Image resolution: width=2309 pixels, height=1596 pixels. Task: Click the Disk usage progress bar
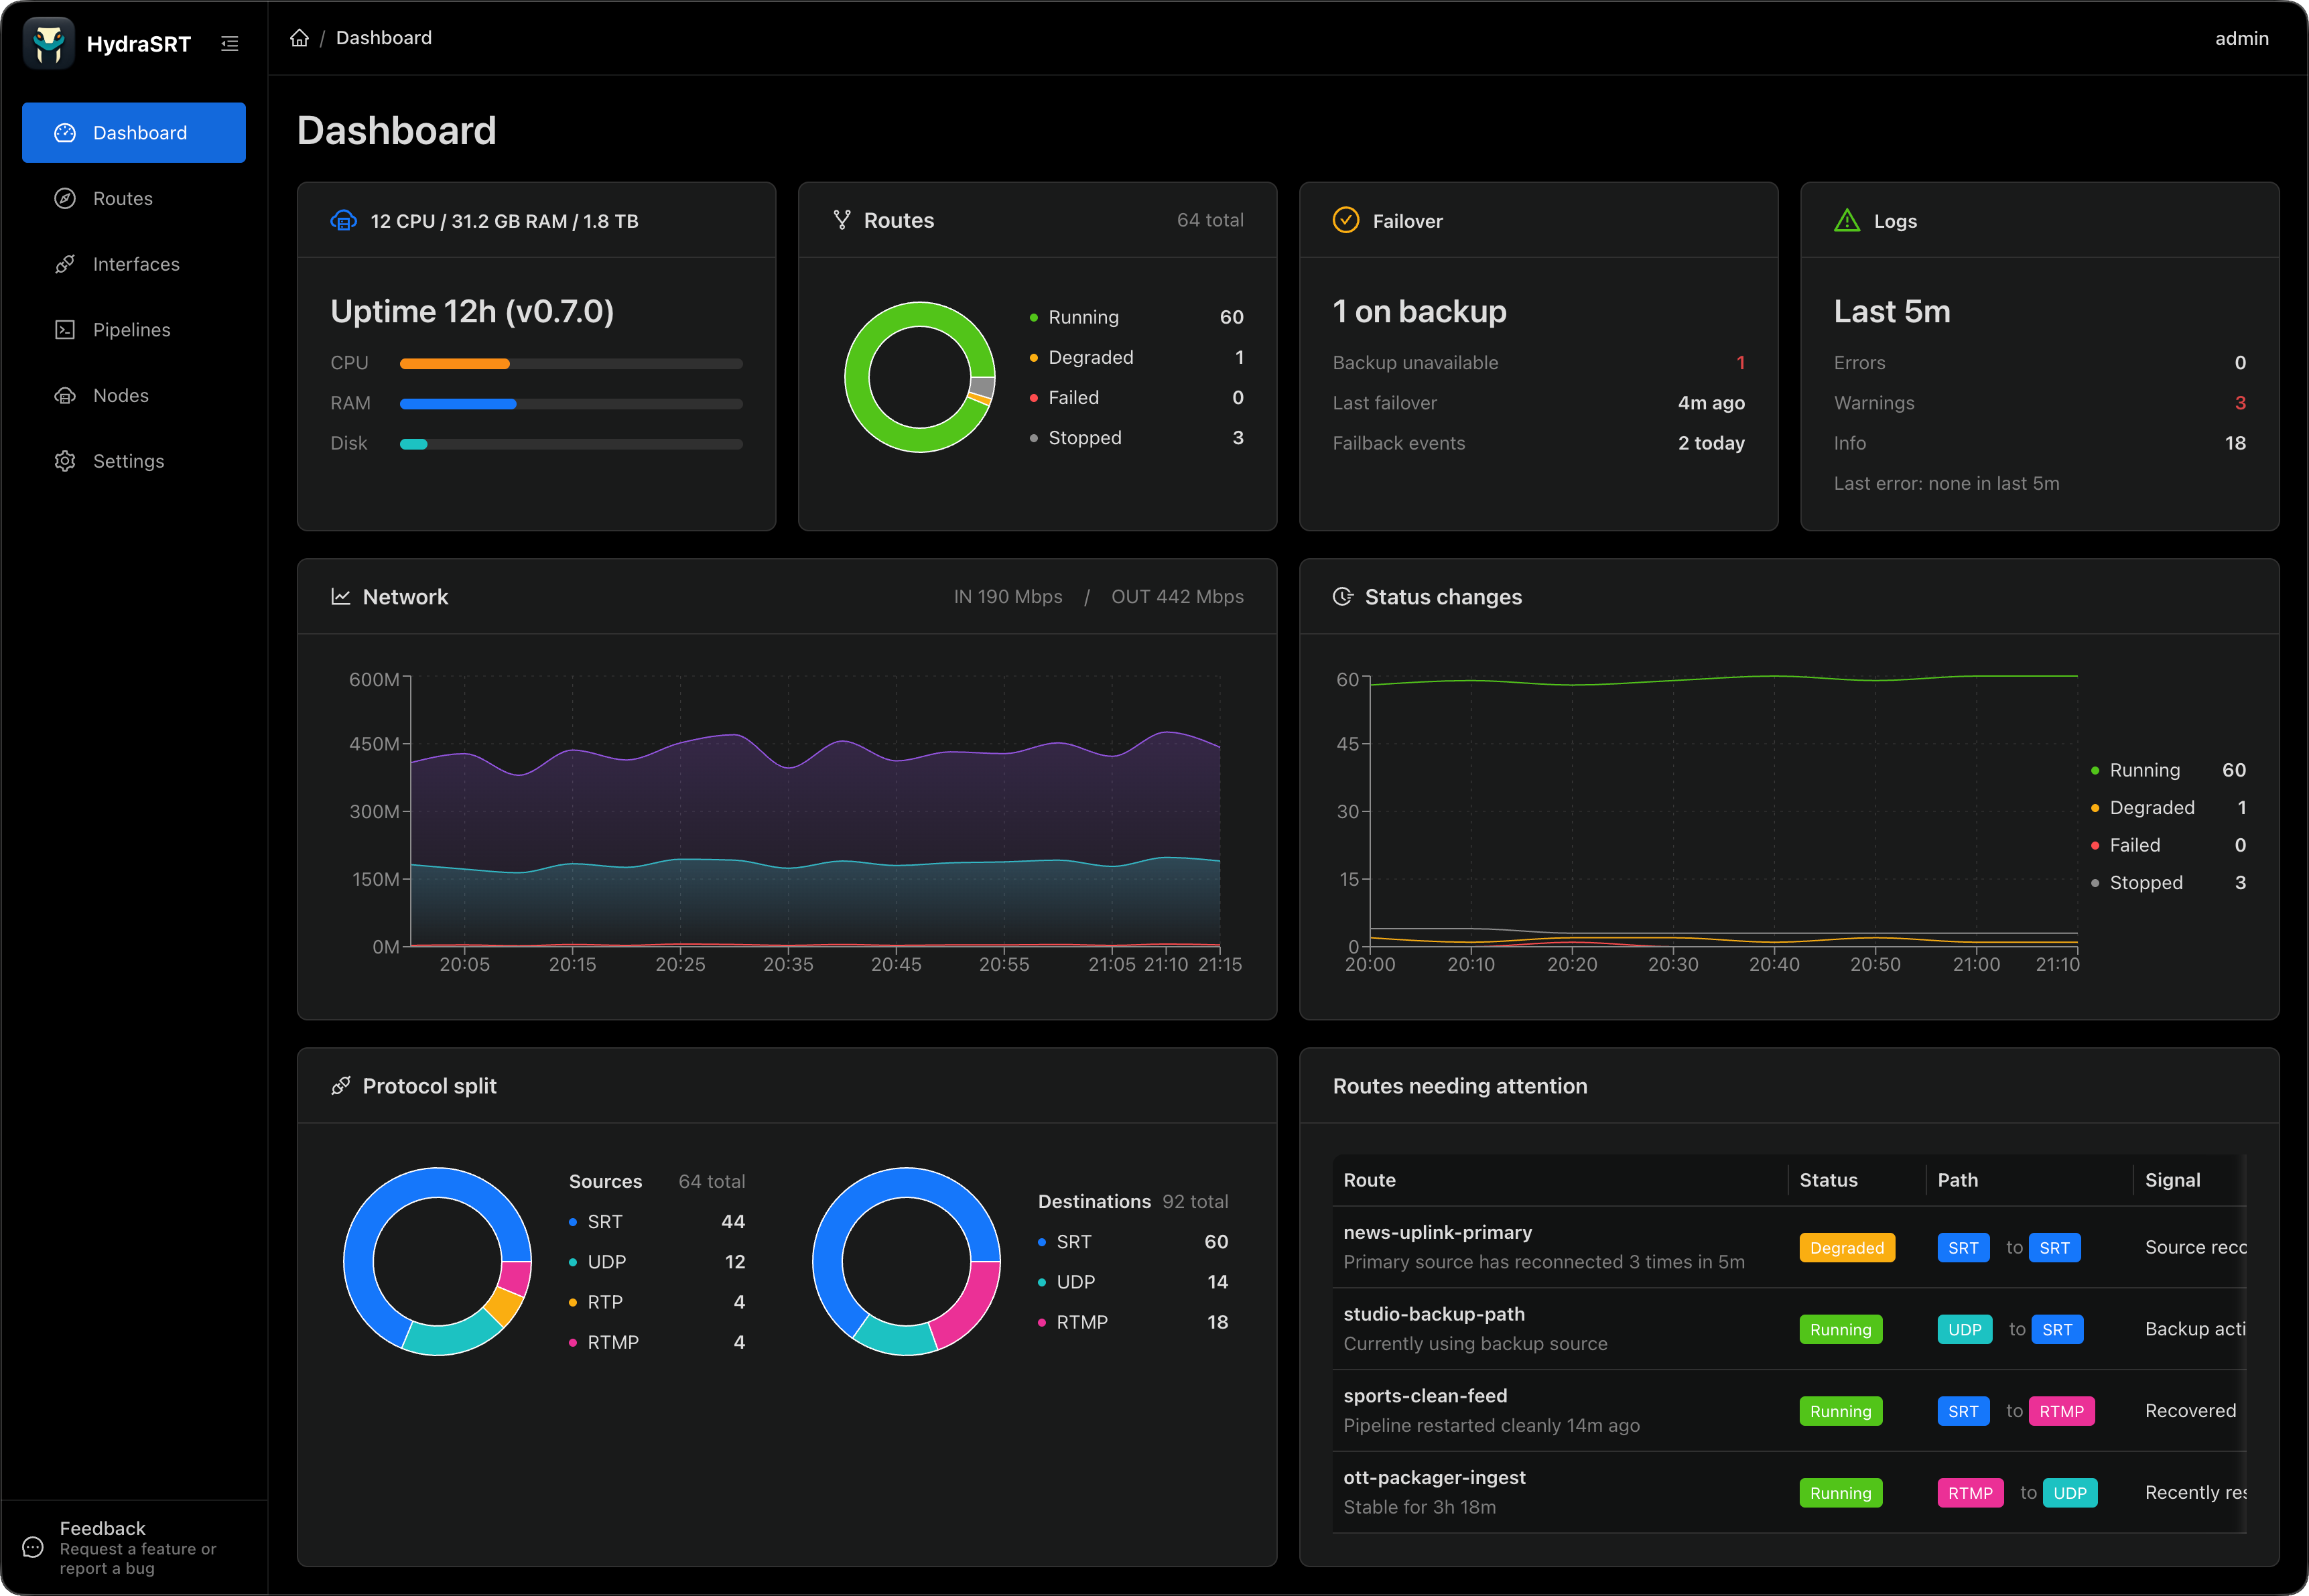(571, 444)
